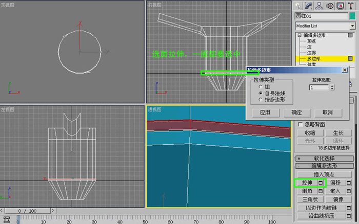Open the 拉伸 settings dialog icon
Image resolution: width=359 pixels, height=224 pixels.
(321, 183)
